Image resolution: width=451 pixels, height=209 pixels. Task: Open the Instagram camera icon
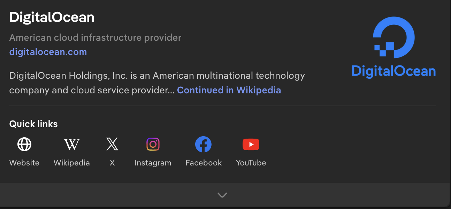pos(153,144)
